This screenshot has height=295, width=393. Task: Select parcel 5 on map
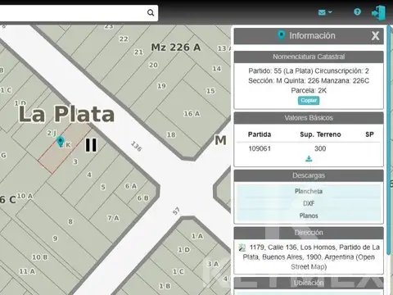coord(103,187)
